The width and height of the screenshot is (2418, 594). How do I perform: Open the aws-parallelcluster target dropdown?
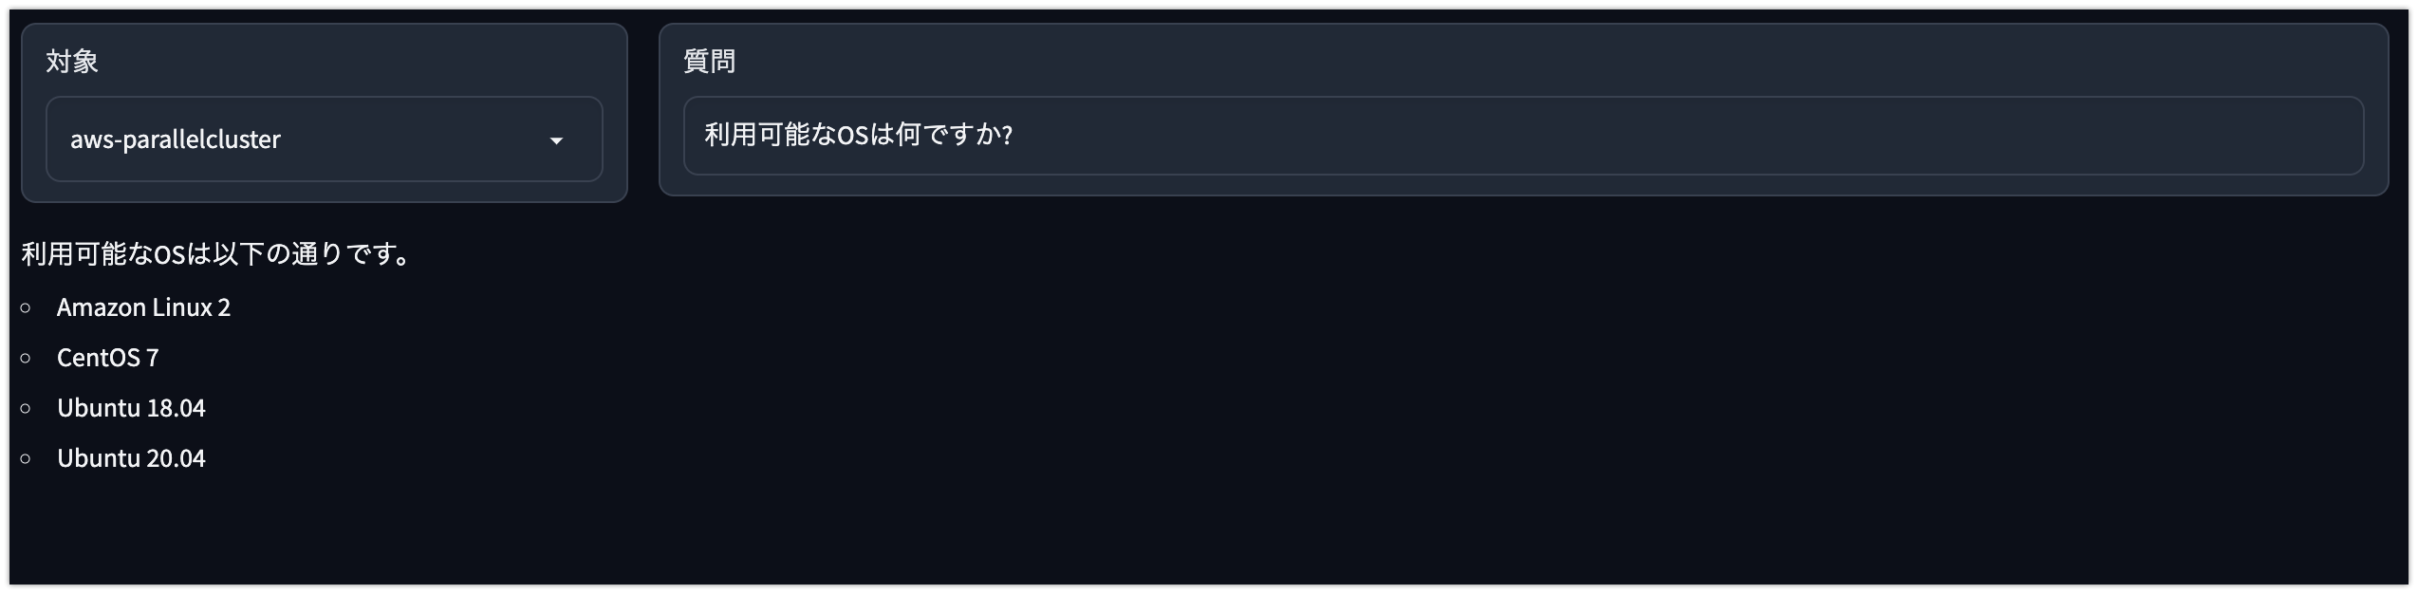tap(325, 139)
